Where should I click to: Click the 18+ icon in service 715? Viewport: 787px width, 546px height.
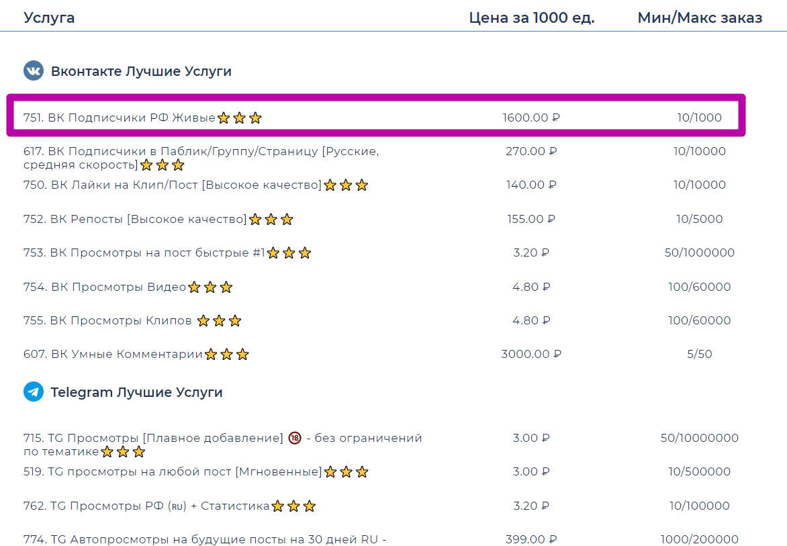[x=295, y=439]
